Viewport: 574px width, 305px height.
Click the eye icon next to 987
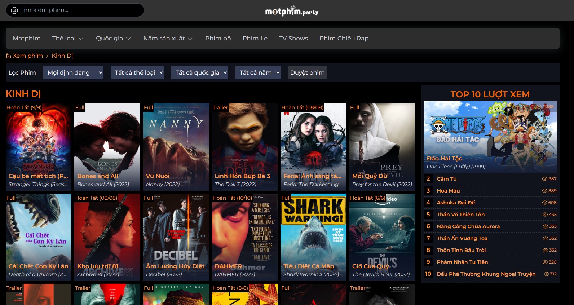545,179
